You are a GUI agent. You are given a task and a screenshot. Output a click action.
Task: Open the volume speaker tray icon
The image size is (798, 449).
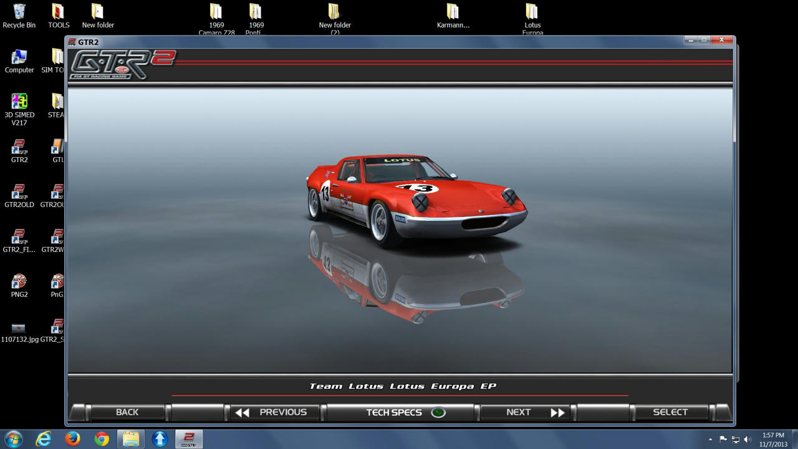747,440
